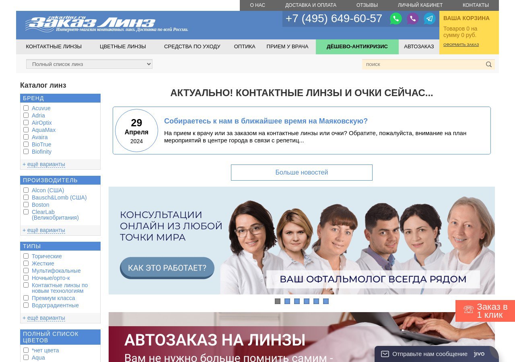Go to Дёшево-Антикризис menu section
The height and width of the screenshot is (362, 515).
click(357, 47)
